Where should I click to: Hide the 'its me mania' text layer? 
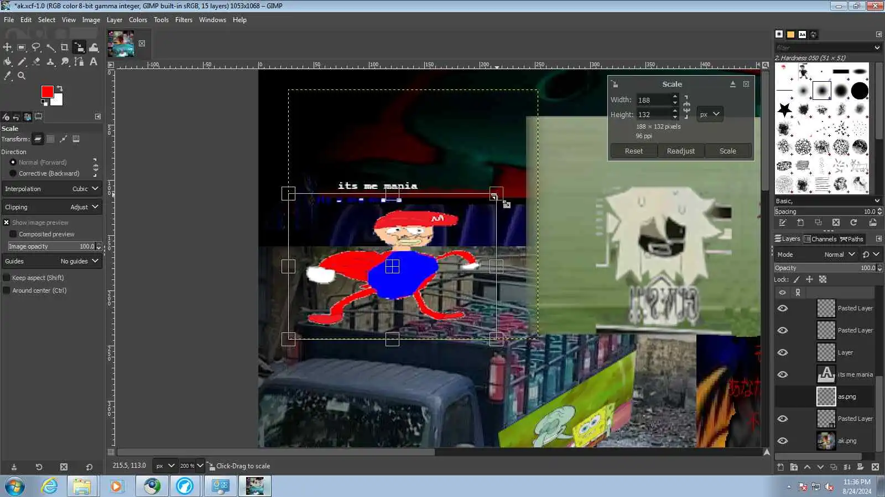coord(782,374)
